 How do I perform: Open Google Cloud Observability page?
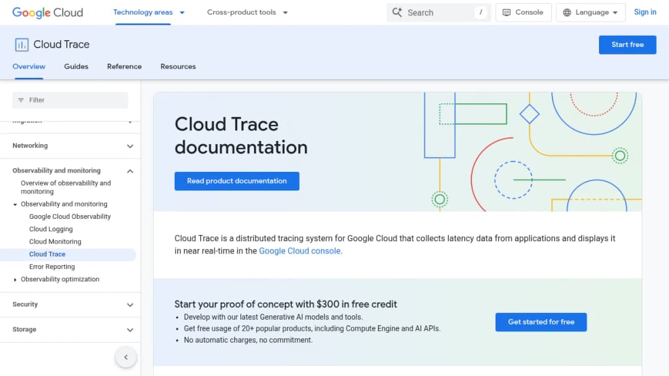click(x=70, y=216)
